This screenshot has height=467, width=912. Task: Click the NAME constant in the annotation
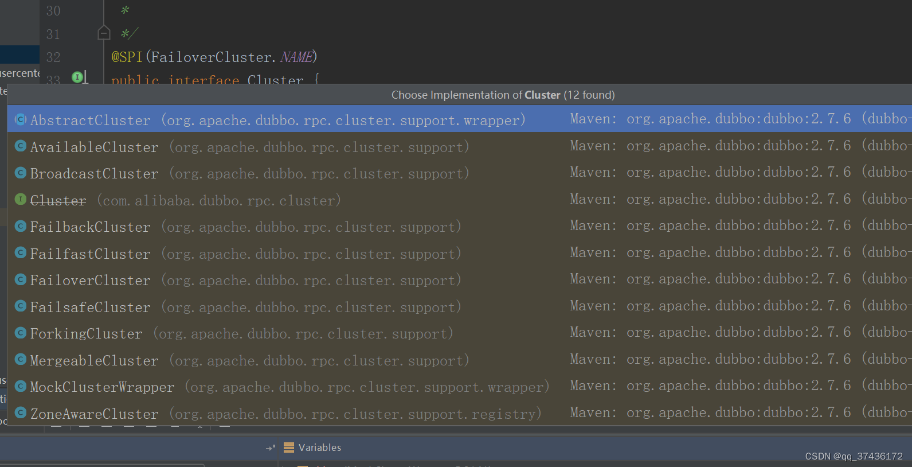pos(296,57)
